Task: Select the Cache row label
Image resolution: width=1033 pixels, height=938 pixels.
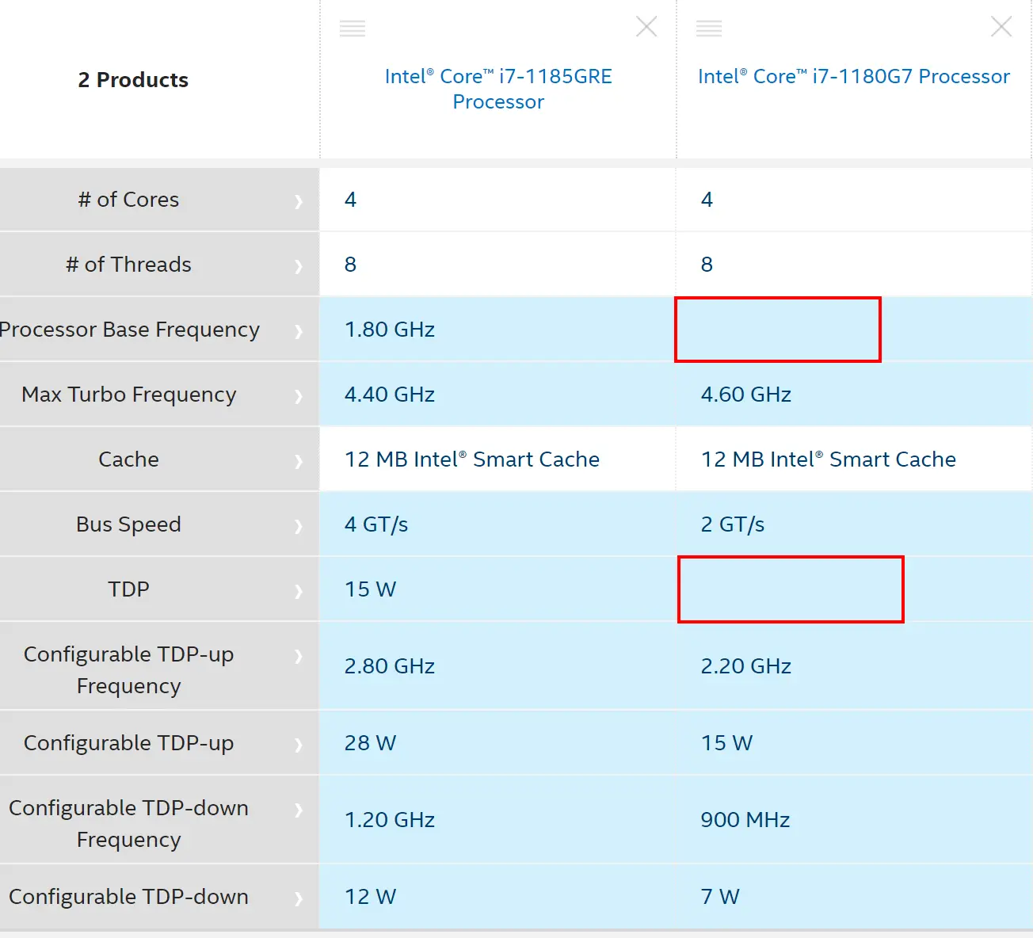Action: 128,459
